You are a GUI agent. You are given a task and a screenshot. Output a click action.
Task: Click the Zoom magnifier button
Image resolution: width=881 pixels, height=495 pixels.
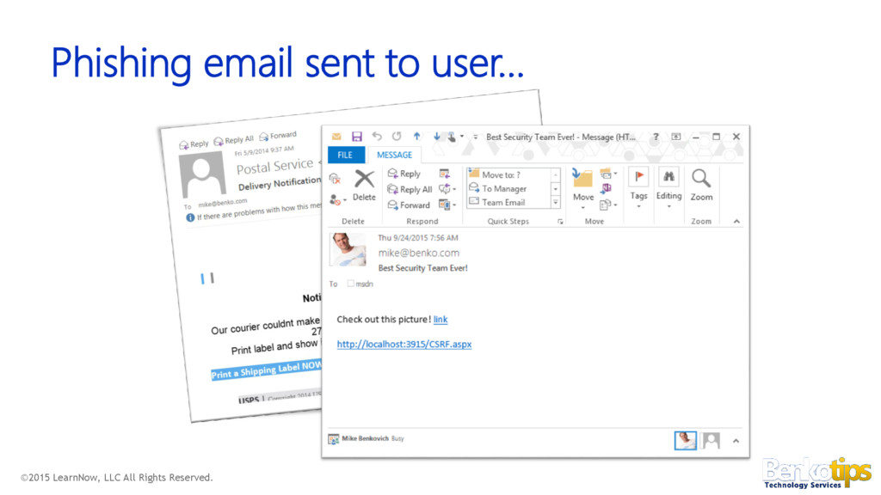701,186
